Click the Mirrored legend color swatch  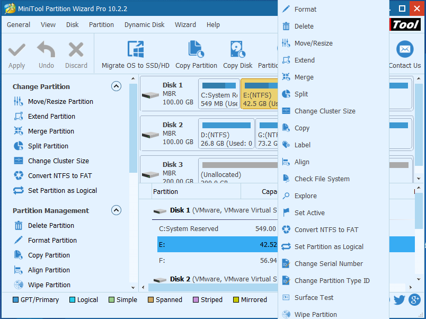click(236, 300)
